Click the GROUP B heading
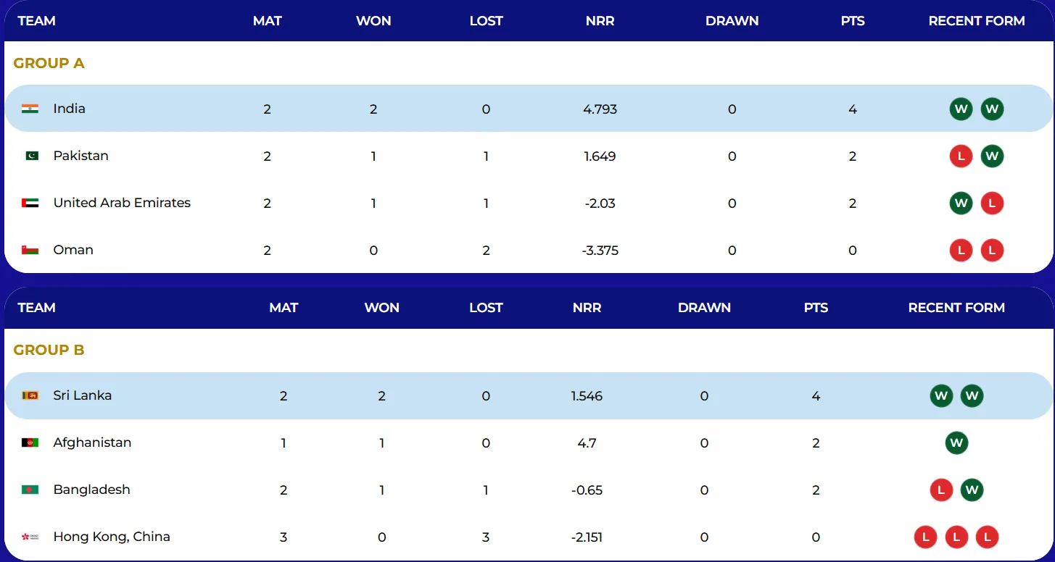The image size is (1055, 562). 49,350
